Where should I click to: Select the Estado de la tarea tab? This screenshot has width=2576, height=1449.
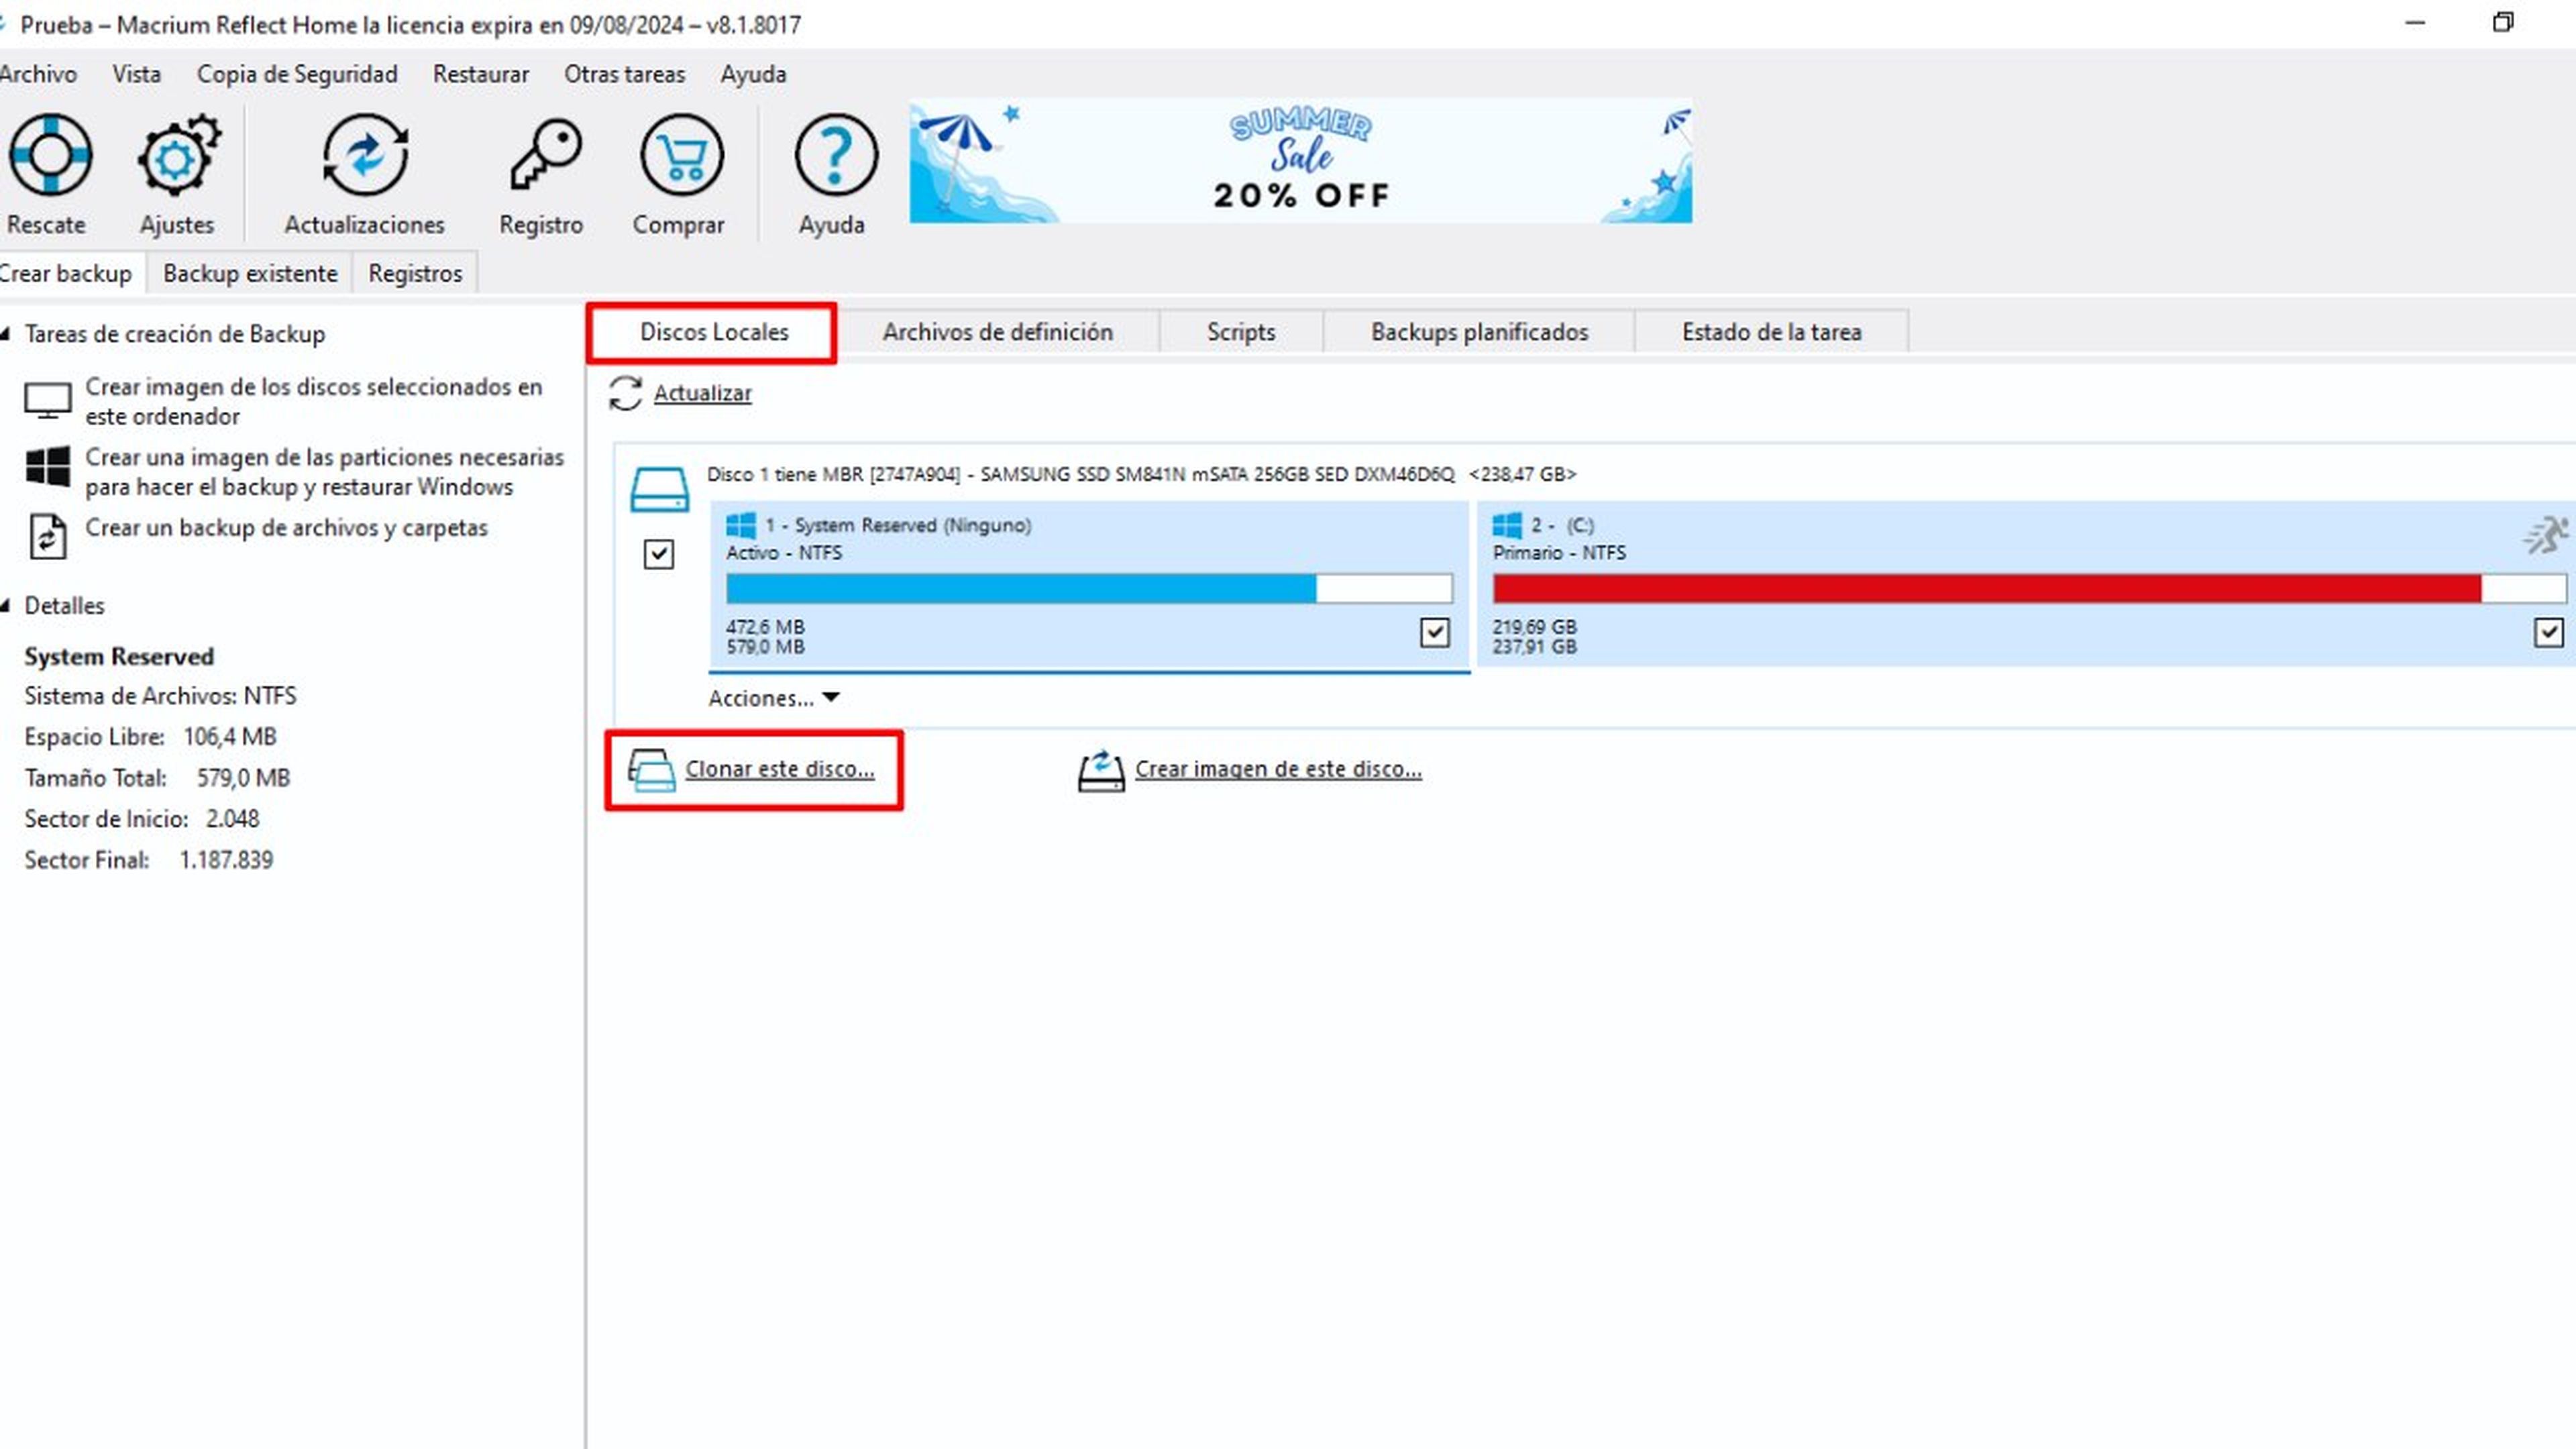(1771, 332)
